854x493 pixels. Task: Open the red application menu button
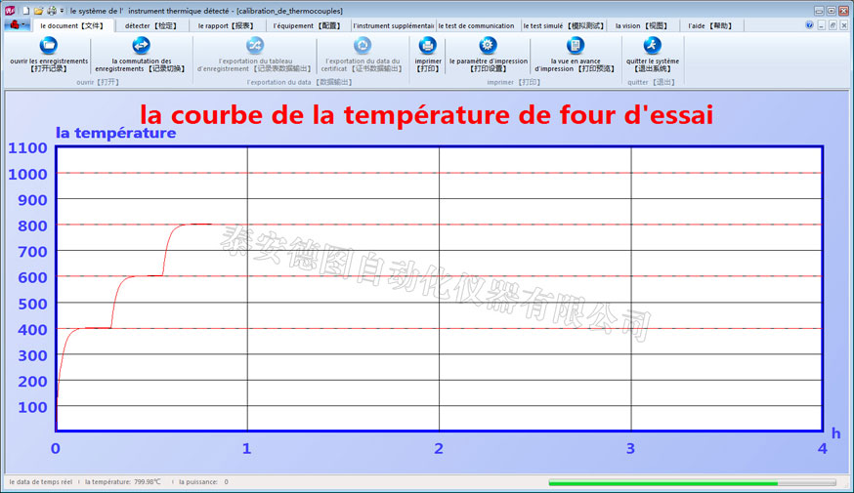(16, 25)
